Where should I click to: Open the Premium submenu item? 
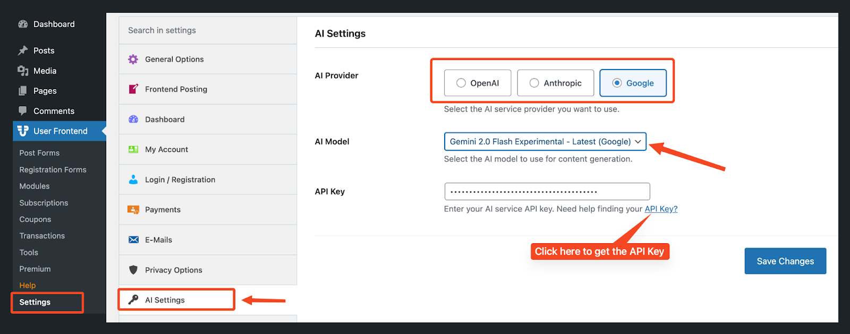[x=35, y=269]
